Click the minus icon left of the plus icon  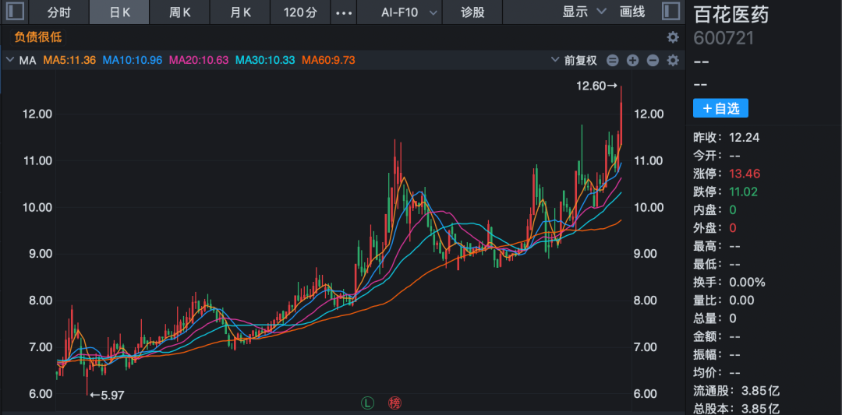coord(613,61)
